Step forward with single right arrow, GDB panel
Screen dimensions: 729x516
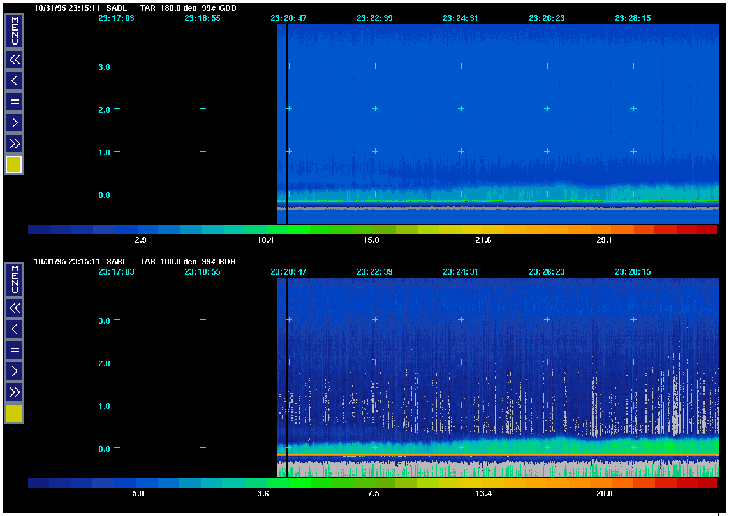14,122
